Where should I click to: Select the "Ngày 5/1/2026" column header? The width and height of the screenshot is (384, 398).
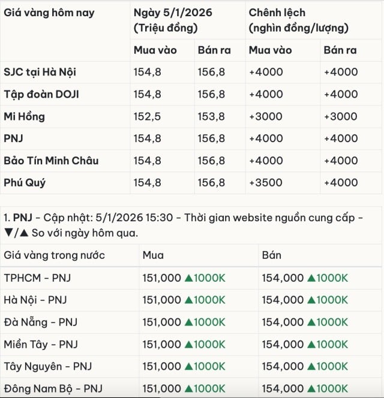pos(173,13)
